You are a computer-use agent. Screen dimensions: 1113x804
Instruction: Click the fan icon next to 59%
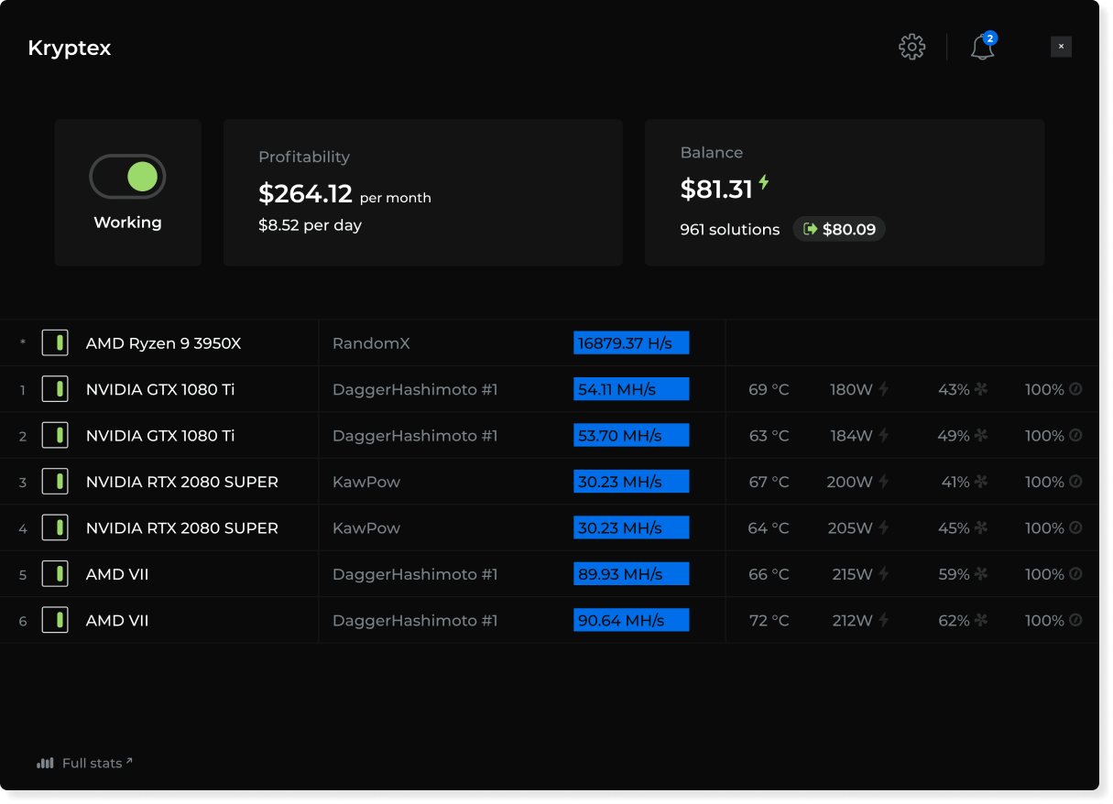[981, 574]
